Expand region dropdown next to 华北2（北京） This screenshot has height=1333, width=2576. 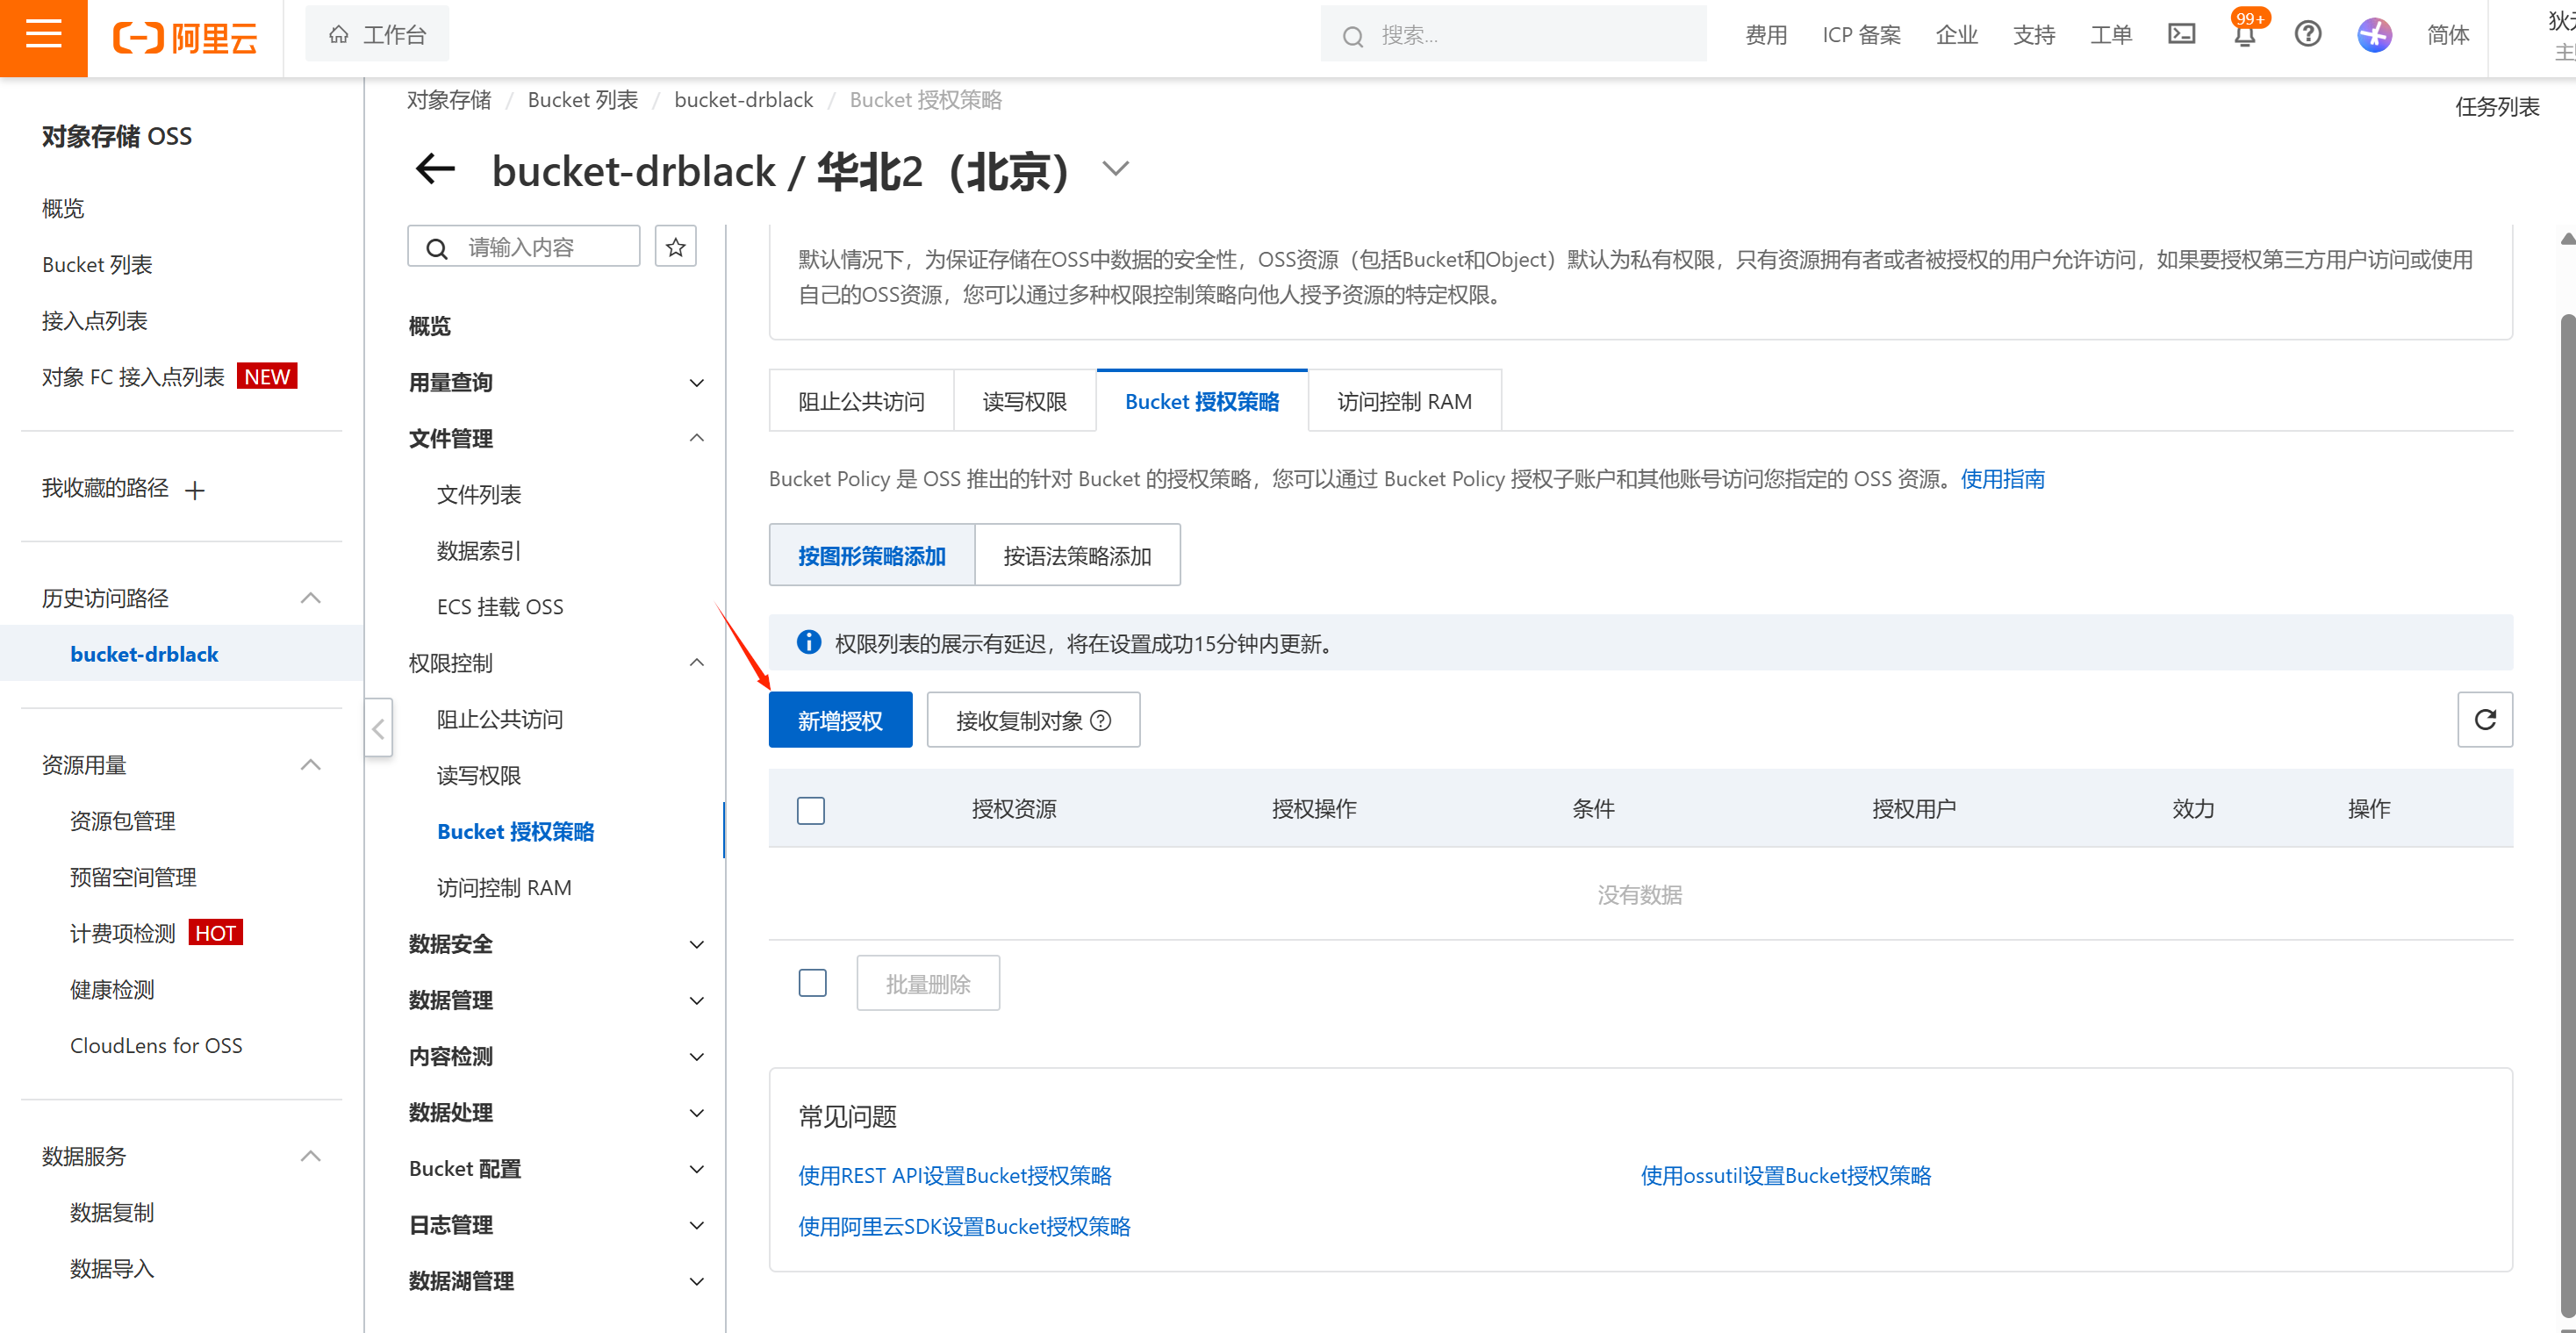[1115, 169]
